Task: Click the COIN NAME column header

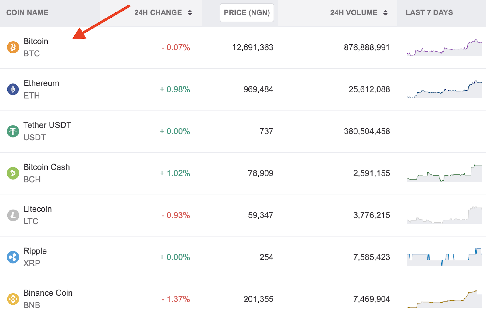Action: coord(27,13)
